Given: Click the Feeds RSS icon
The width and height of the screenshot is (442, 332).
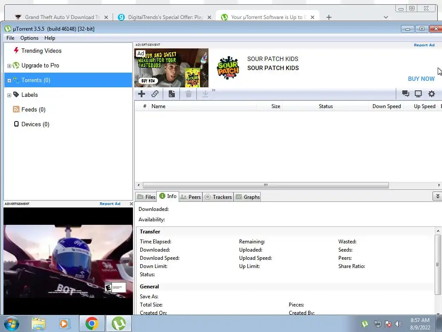Looking at the screenshot, I should 16,109.
